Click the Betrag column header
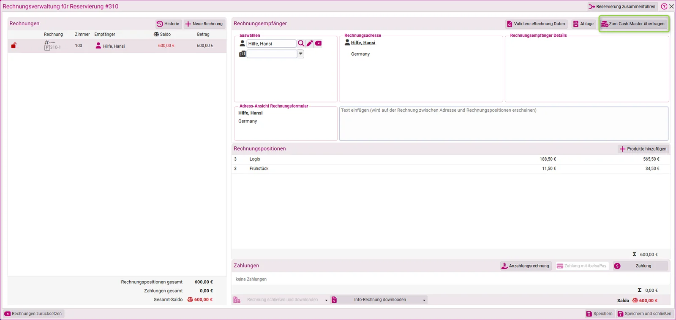Viewport: 676px width, 320px height. coord(203,35)
